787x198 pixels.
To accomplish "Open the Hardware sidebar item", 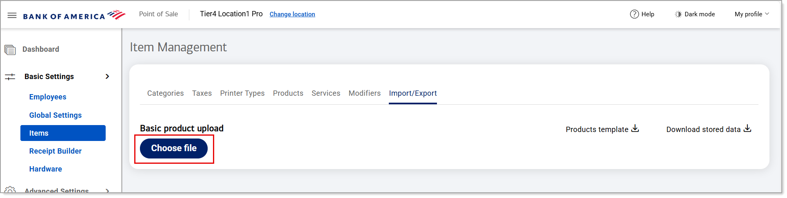I will pos(46,169).
